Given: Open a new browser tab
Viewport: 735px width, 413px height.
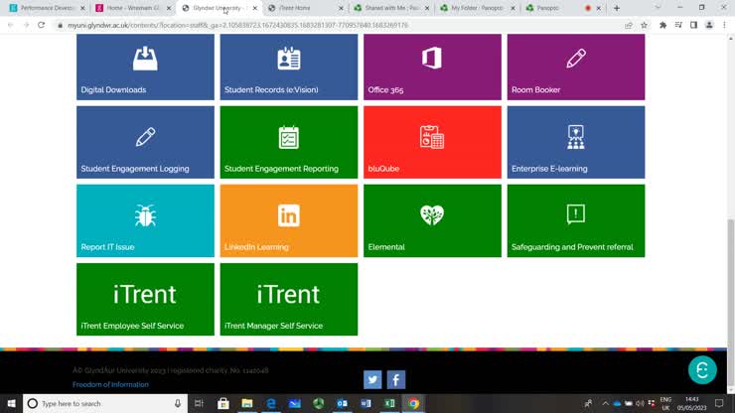Looking at the screenshot, I should point(617,8).
